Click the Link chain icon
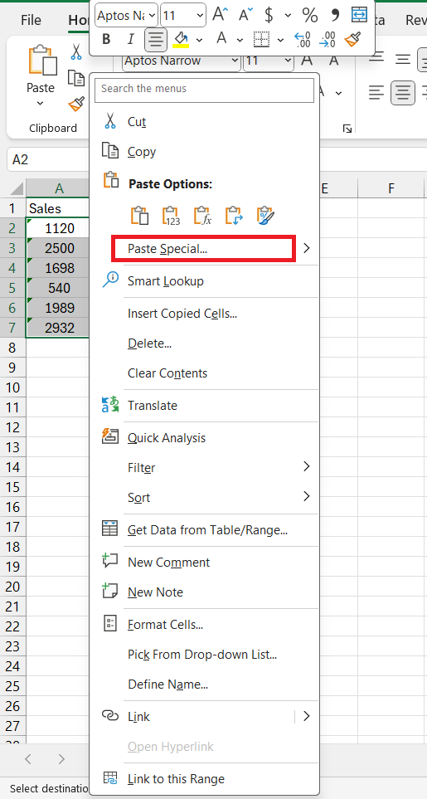This screenshot has width=427, height=799. [110, 715]
